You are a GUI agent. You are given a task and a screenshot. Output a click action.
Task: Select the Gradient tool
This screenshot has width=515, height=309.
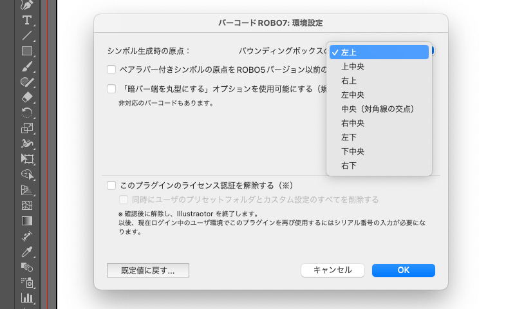click(27, 221)
